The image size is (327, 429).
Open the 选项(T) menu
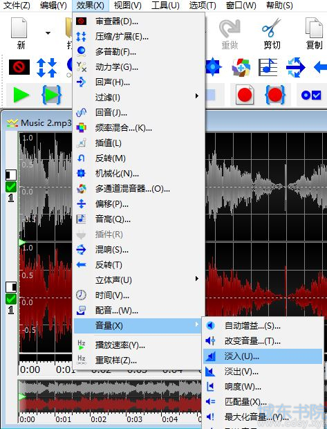203,6
